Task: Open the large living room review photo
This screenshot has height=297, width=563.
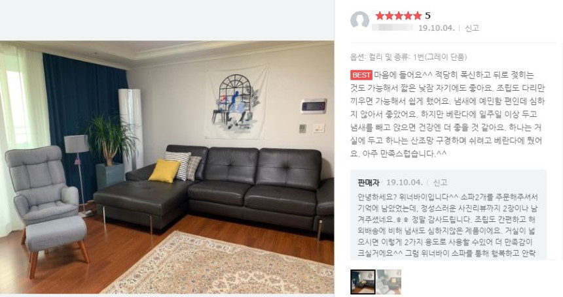Action: (x=167, y=167)
